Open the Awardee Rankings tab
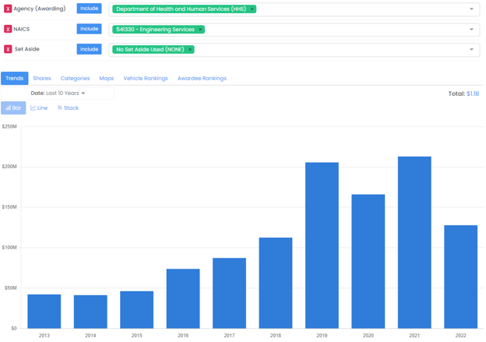486x342 pixels. [202, 78]
